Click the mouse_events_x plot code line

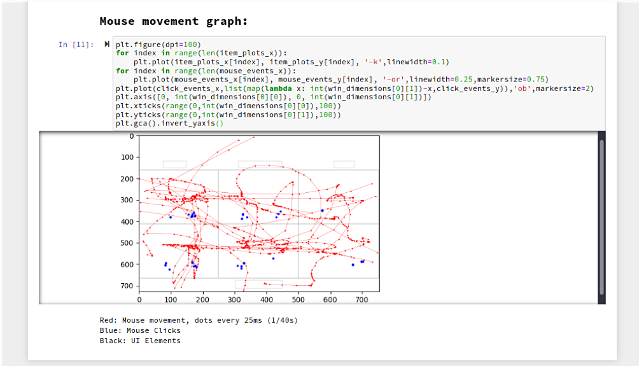[x=341, y=80]
